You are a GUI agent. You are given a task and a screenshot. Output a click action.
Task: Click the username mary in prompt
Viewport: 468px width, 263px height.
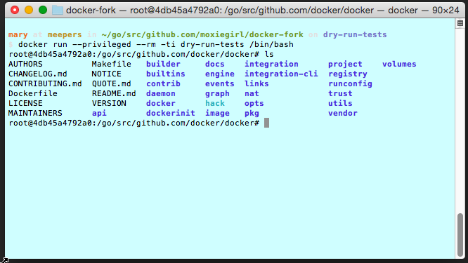[18, 34]
